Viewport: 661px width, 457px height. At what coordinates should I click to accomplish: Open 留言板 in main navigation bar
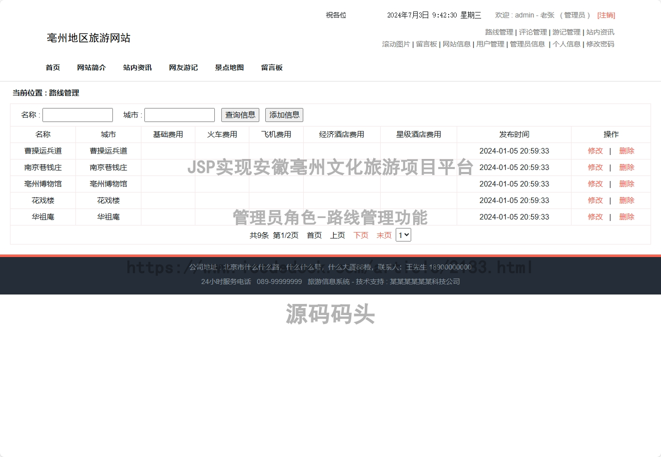(272, 67)
